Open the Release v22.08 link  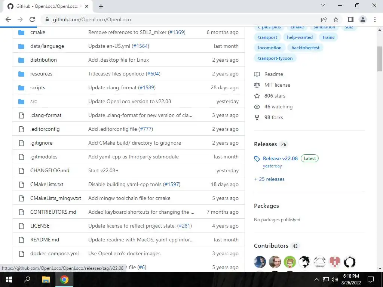tap(280, 158)
